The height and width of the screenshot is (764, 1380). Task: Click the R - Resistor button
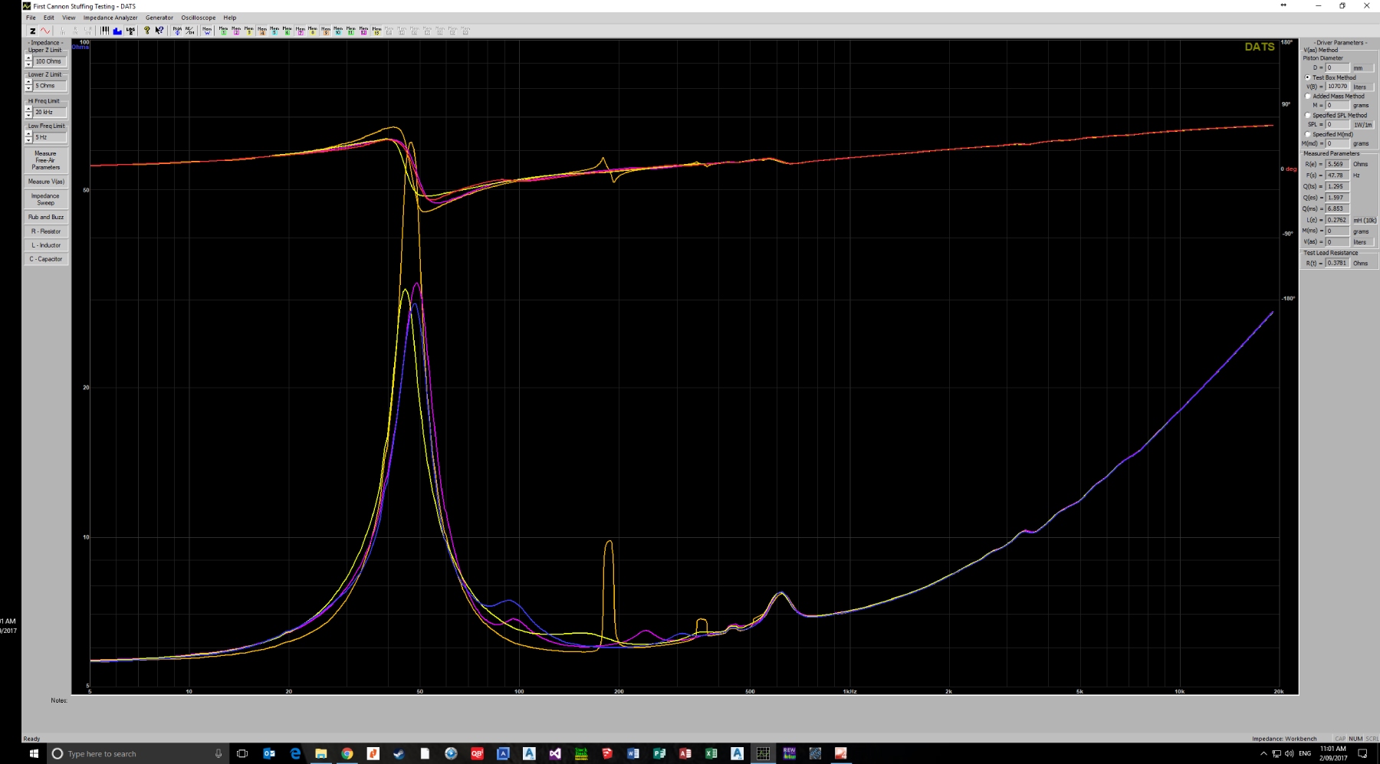[46, 231]
